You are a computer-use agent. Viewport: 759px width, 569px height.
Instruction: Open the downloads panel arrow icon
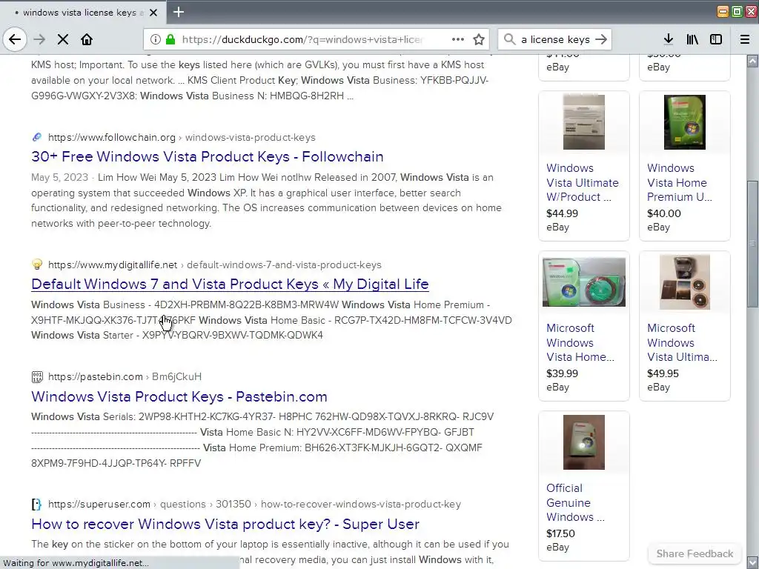point(668,39)
